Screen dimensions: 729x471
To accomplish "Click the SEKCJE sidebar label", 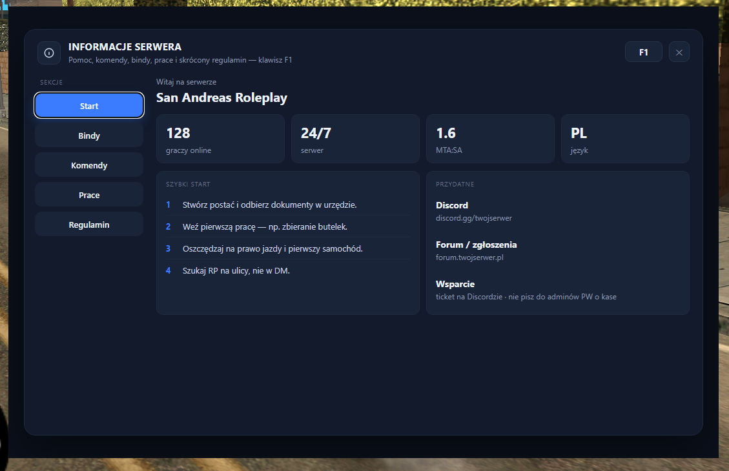I will [51, 82].
